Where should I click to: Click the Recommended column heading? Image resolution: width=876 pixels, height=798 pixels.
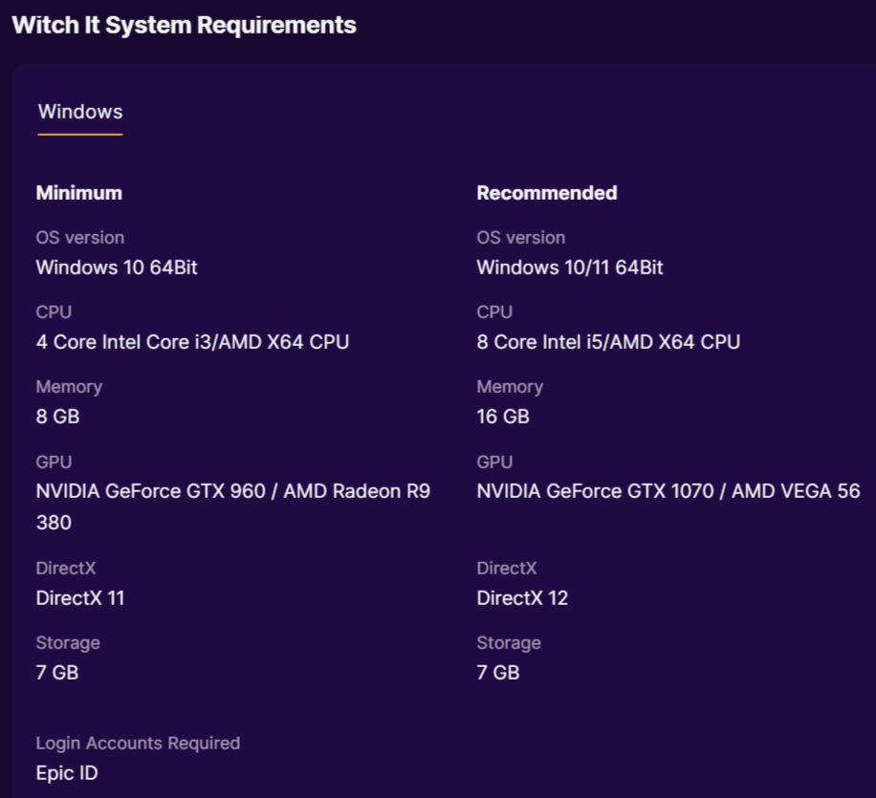547,193
